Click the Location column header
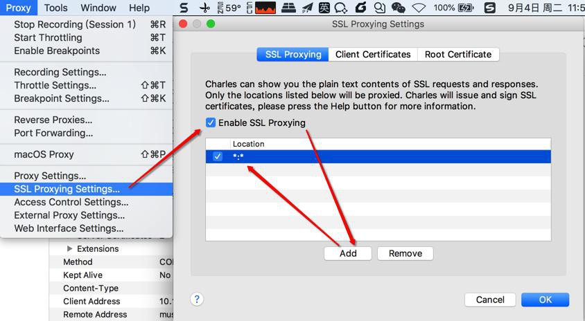585x321 pixels. tap(390, 144)
